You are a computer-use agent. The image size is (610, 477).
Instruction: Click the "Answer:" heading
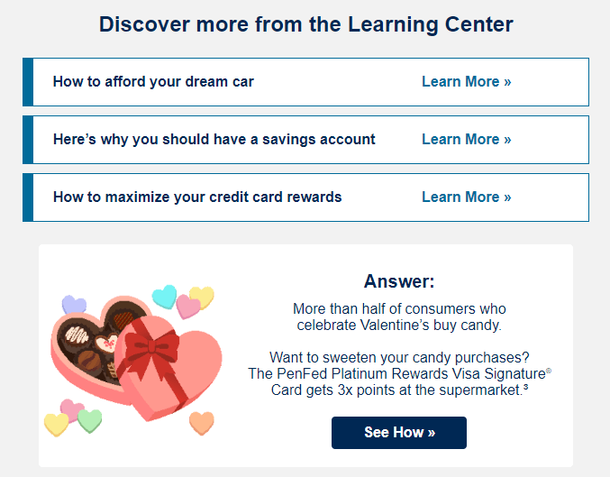click(399, 281)
